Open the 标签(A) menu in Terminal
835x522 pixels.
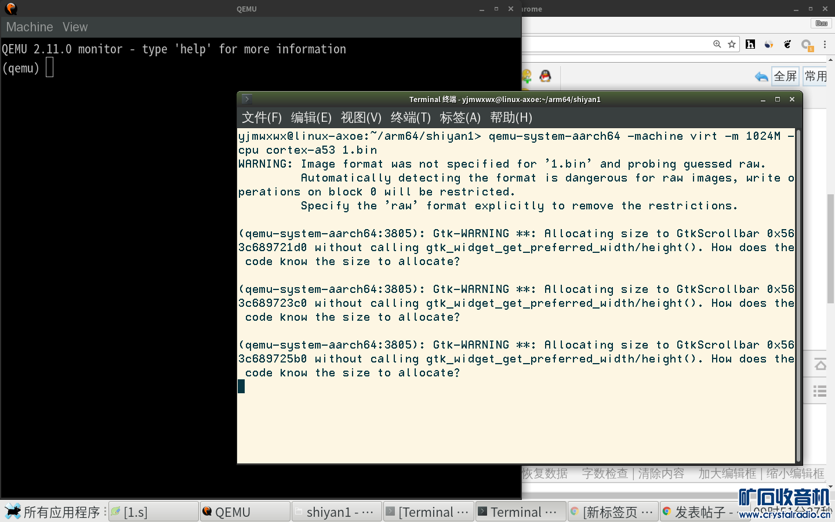[x=460, y=118]
